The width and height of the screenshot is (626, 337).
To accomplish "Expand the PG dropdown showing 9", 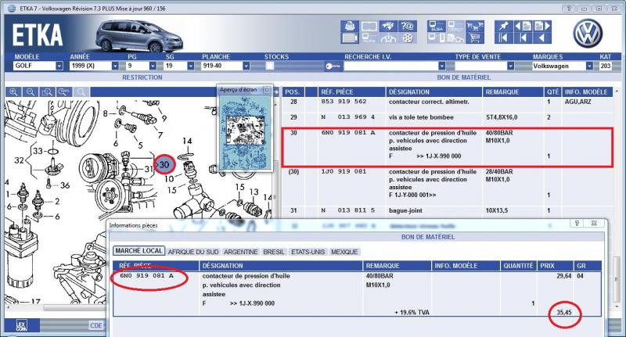I will pos(153,66).
